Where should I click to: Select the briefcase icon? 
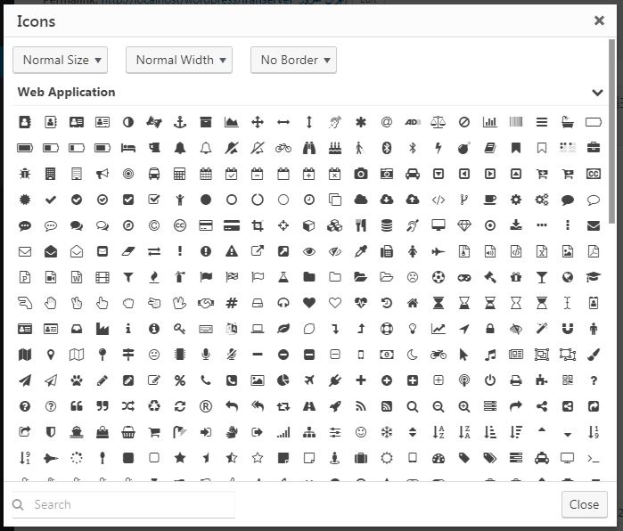pos(594,147)
